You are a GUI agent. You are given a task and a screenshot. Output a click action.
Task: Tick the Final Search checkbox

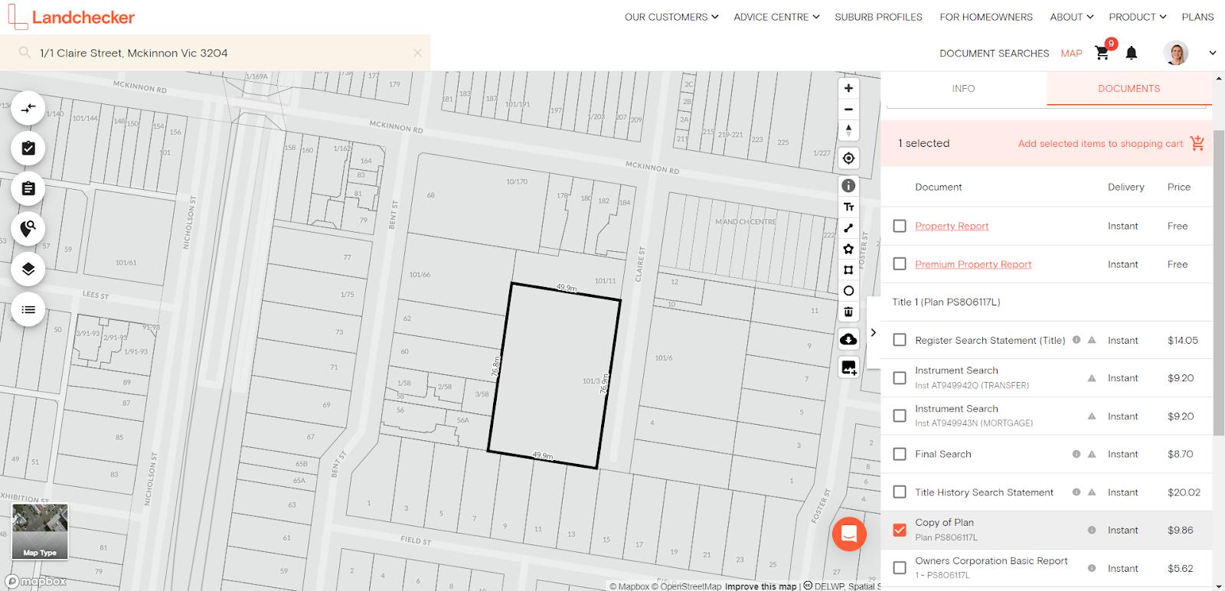(900, 454)
